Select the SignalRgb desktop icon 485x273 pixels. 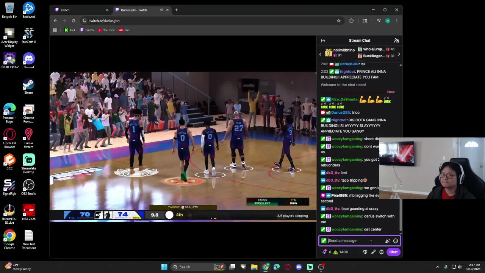pos(9,187)
